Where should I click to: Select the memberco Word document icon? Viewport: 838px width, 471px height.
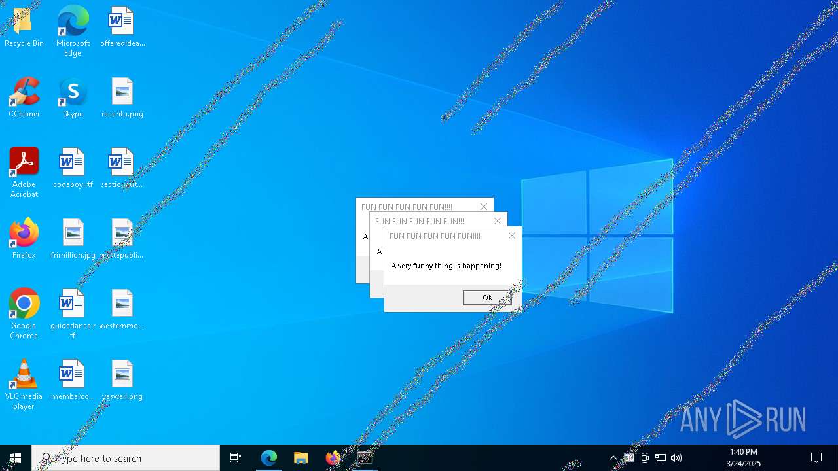point(73,381)
